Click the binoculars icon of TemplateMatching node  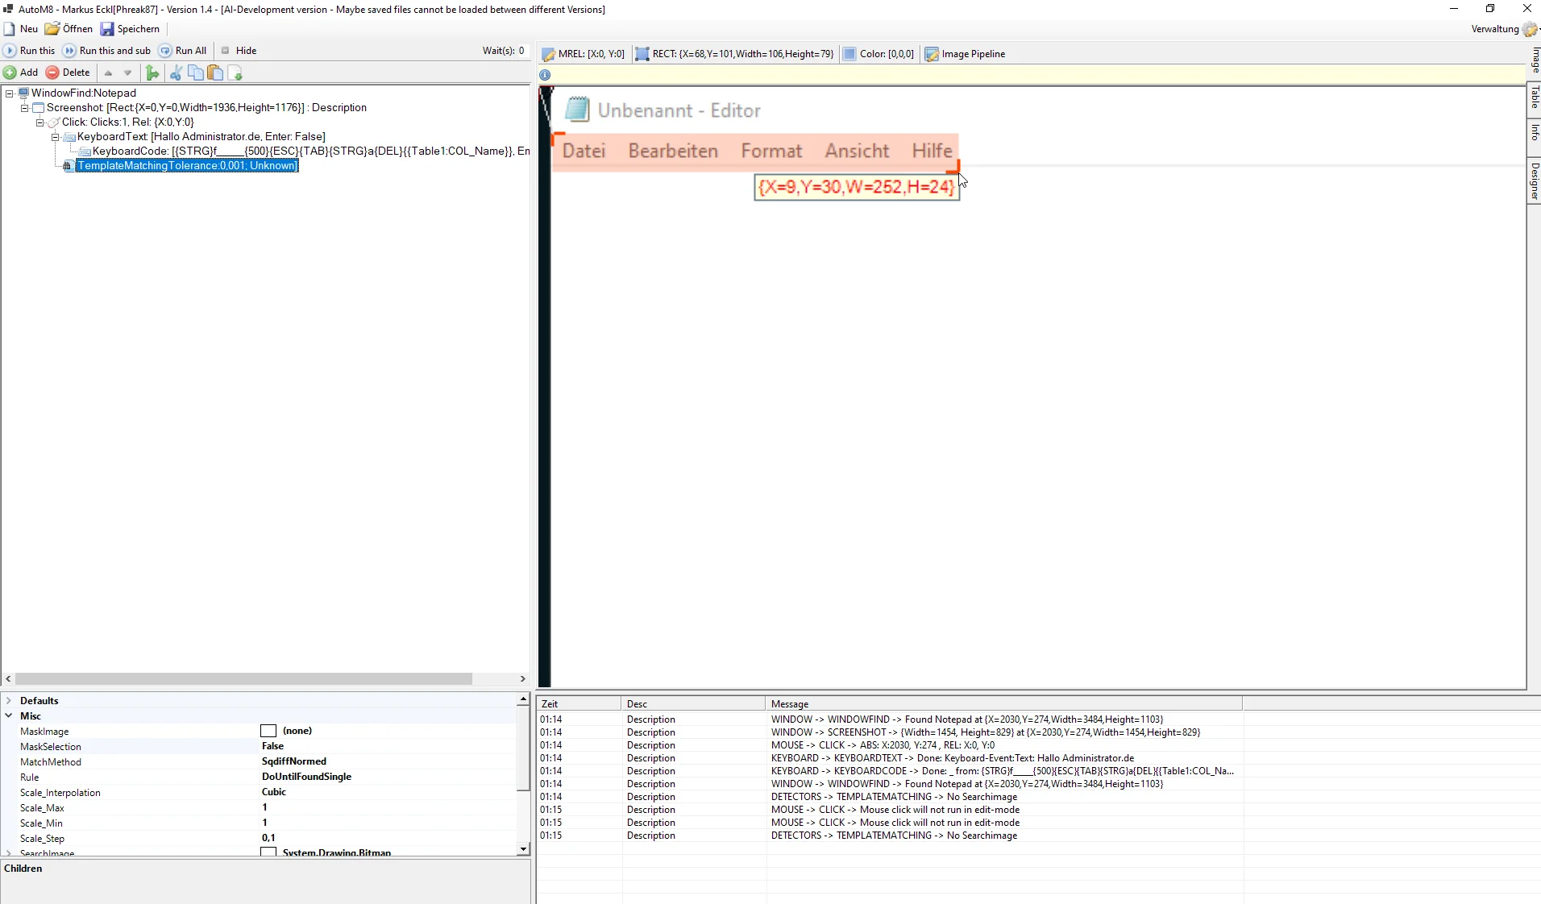tap(69, 166)
